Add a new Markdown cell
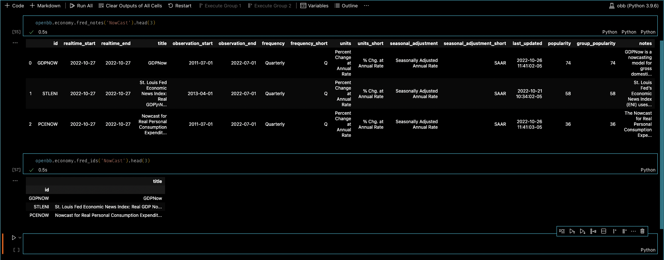The image size is (664, 260). click(x=45, y=6)
